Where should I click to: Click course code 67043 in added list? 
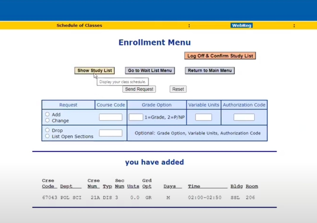pyautogui.click(x=49, y=198)
